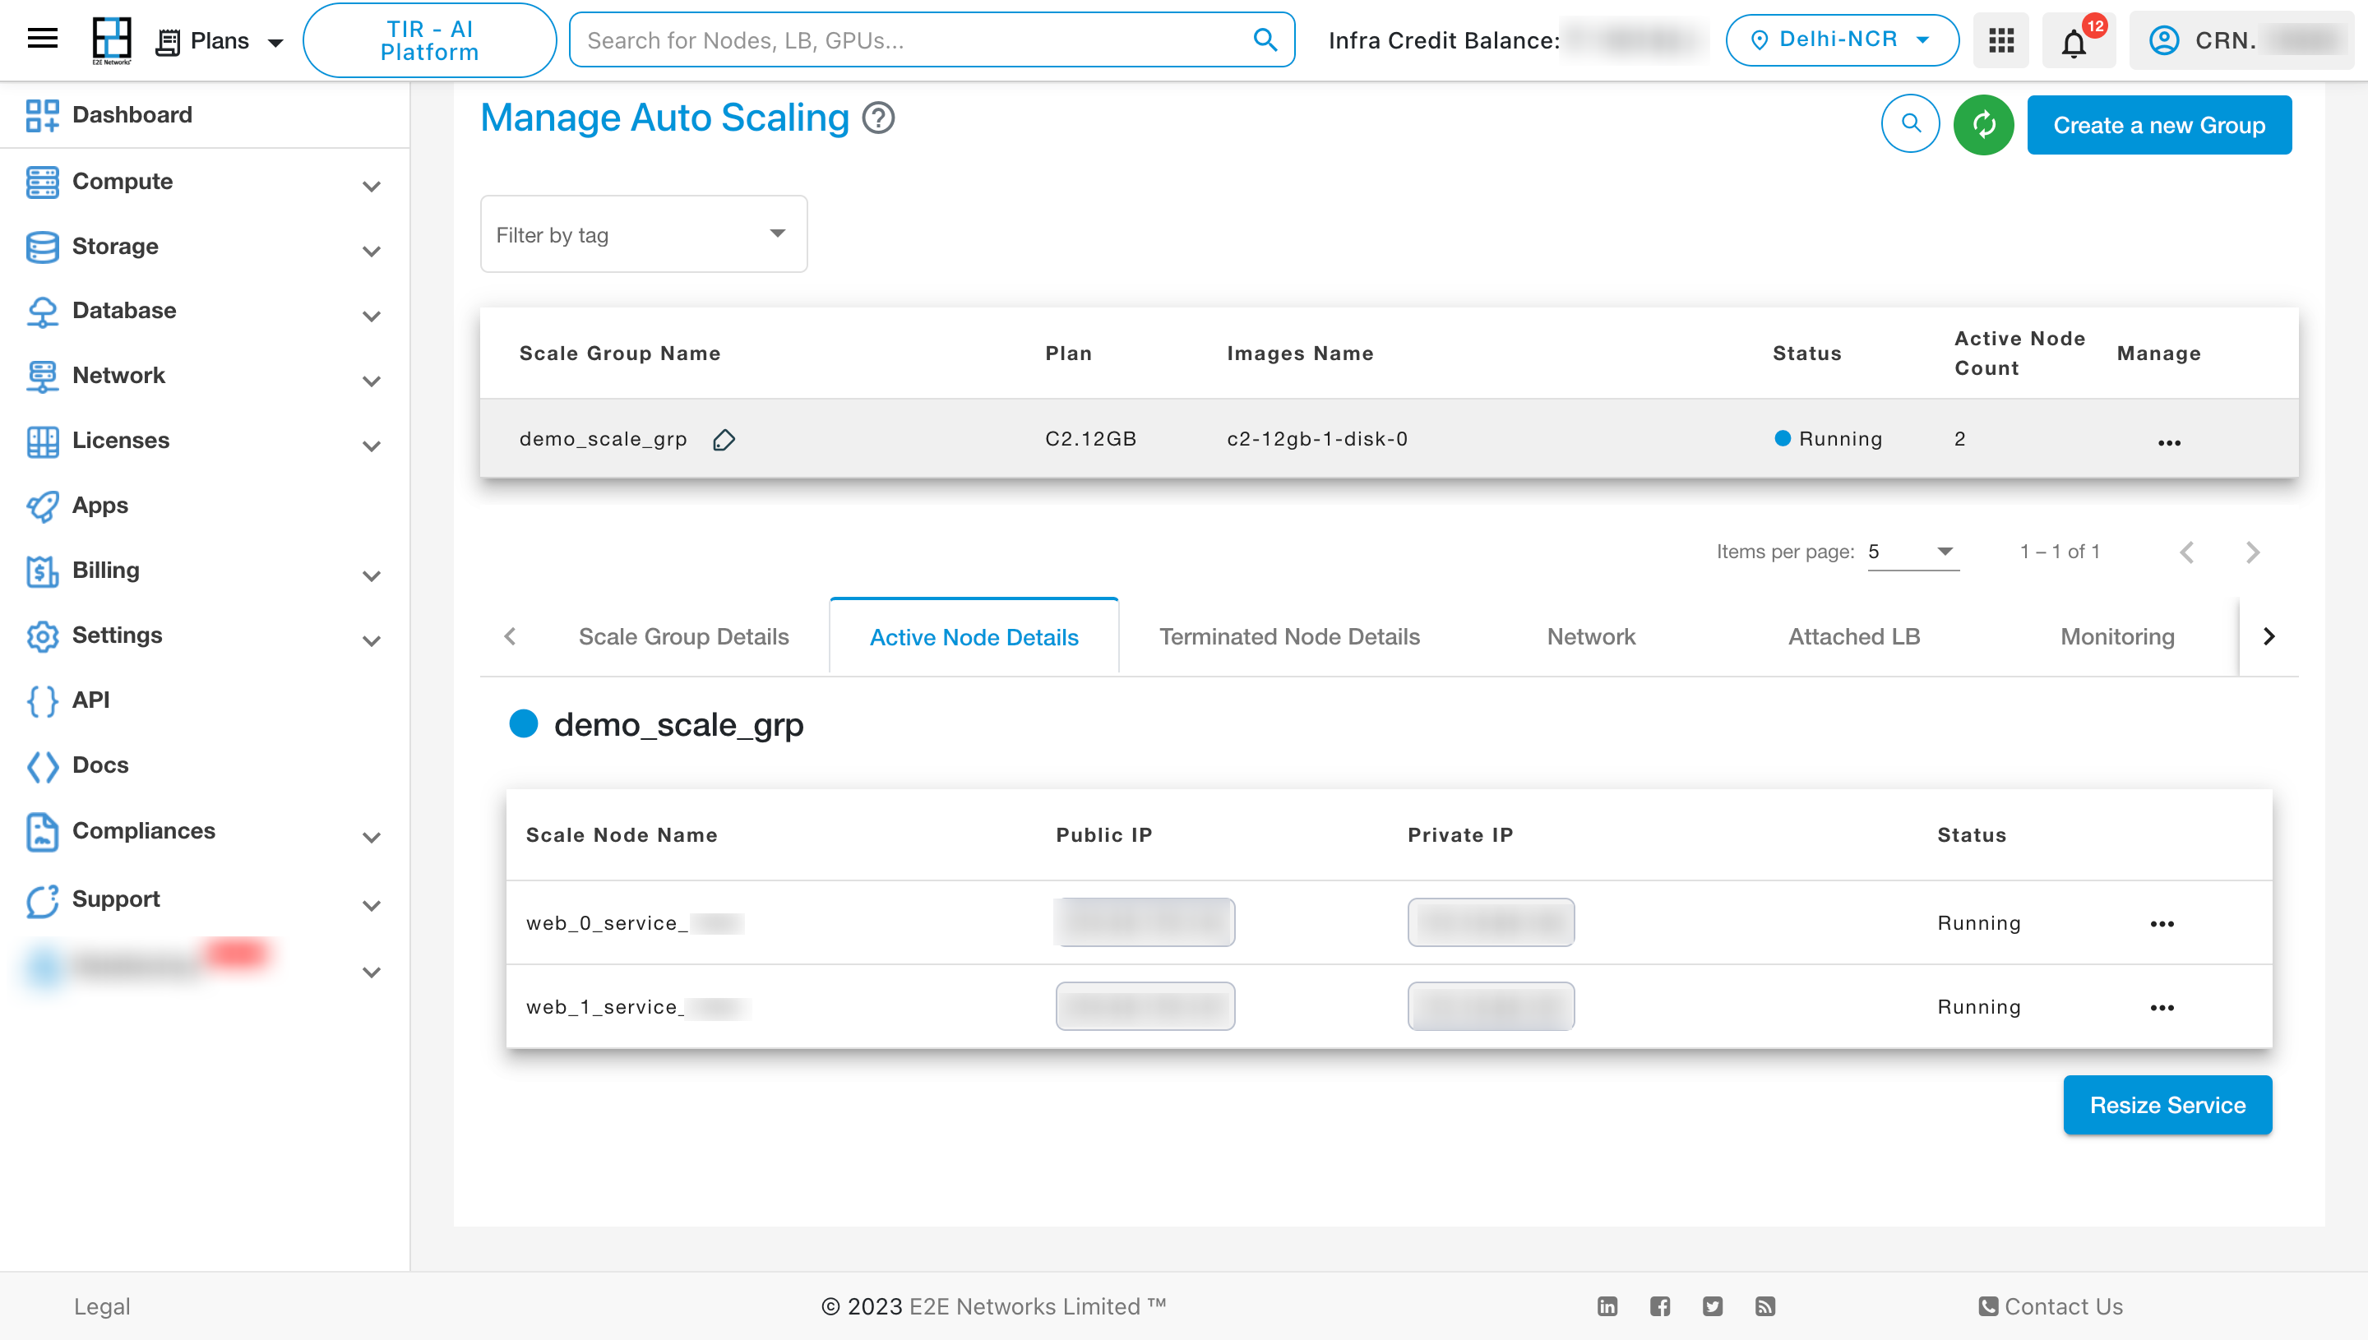
Task: Click the green refresh button
Action: coord(1983,124)
